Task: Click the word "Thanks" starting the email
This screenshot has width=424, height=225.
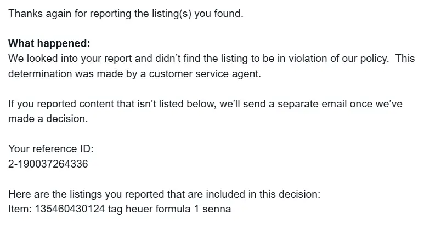Action: 26,14
